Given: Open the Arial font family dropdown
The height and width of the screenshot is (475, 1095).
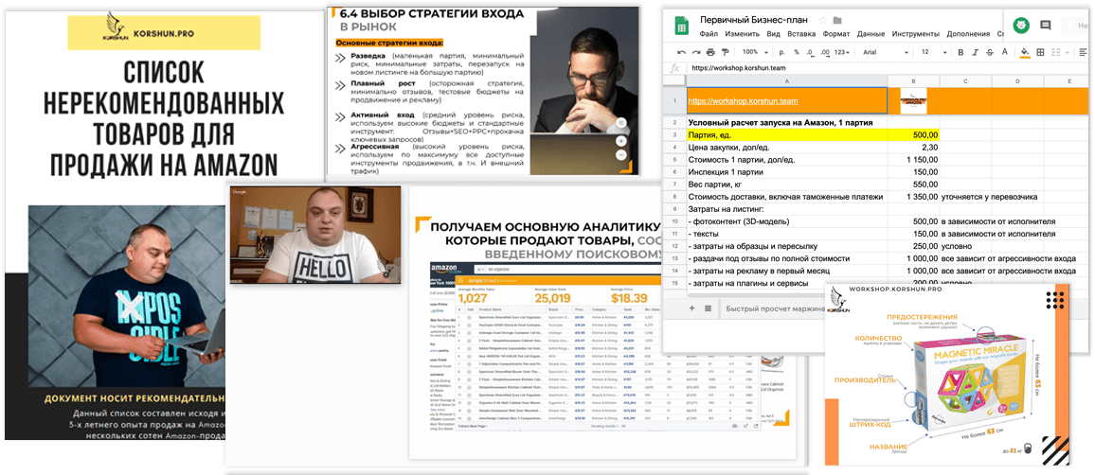Looking at the screenshot, I should point(886,52).
